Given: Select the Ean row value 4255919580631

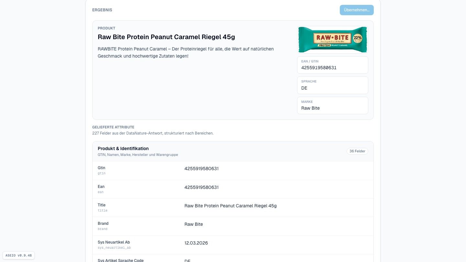Looking at the screenshot, I should (x=201, y=187).
